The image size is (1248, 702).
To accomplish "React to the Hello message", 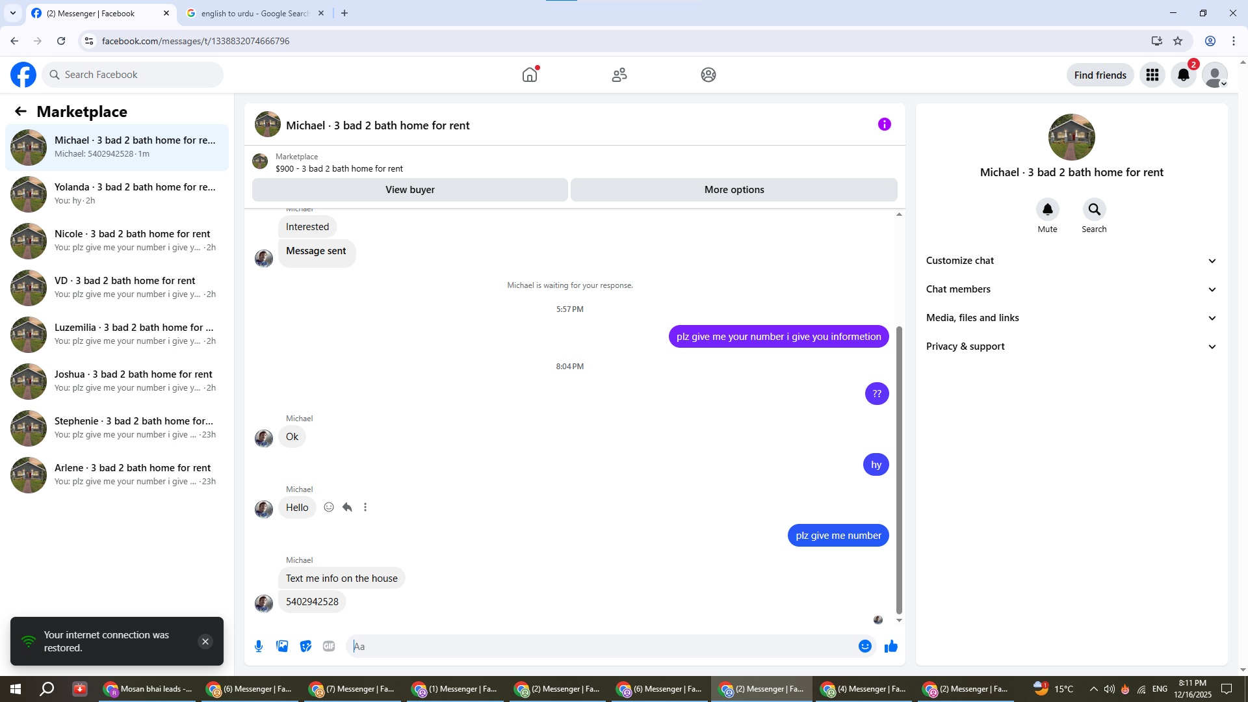I will [329, 507].
